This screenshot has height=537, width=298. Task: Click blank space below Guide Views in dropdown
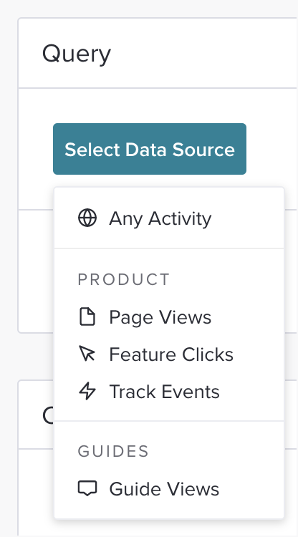coord(169,513)
